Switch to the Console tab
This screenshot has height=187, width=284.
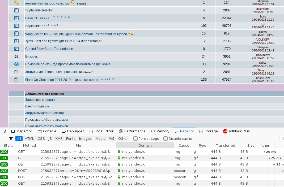pos(47,131)
